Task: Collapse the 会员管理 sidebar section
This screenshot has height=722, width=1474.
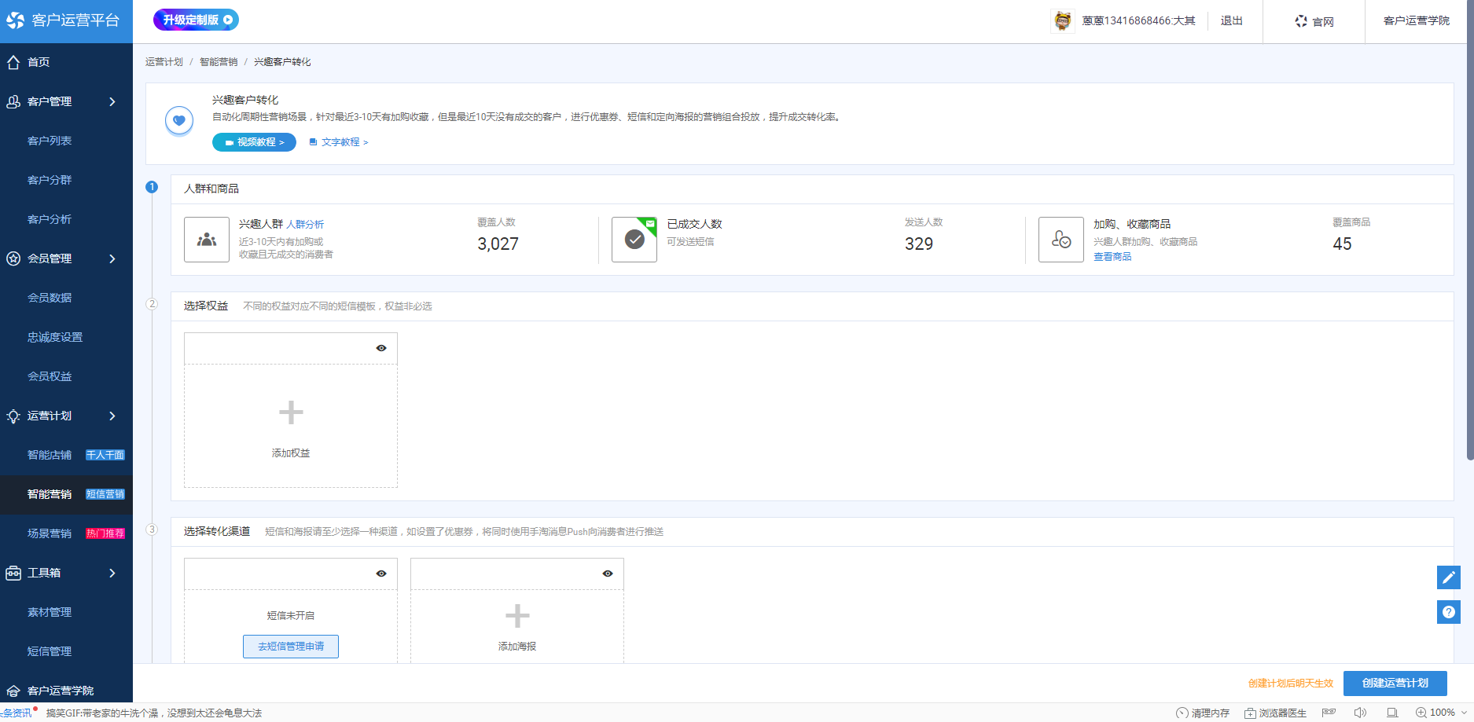Action: [x=112, y=258]
